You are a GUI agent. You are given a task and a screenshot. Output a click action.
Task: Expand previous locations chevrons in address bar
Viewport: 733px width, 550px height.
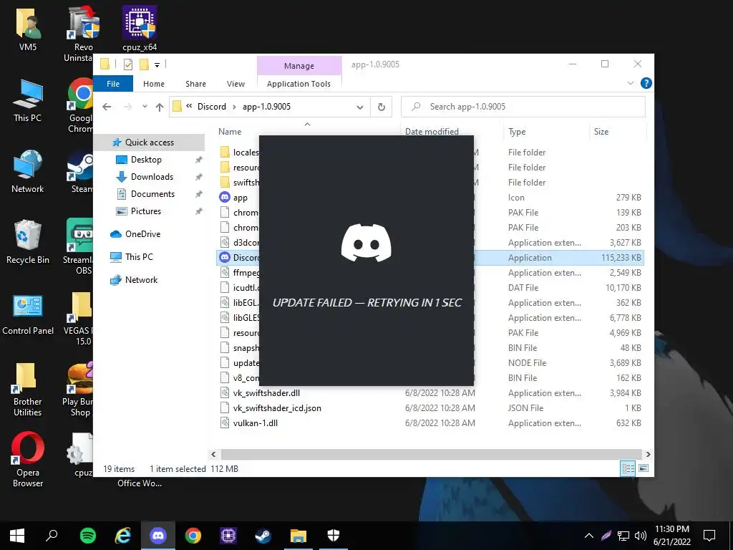point(189,106)
